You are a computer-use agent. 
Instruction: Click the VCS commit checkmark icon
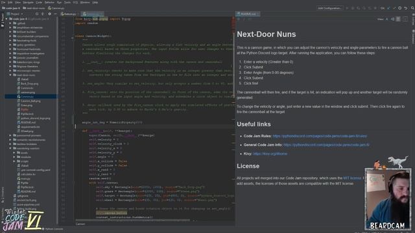(x=394, y=8)
